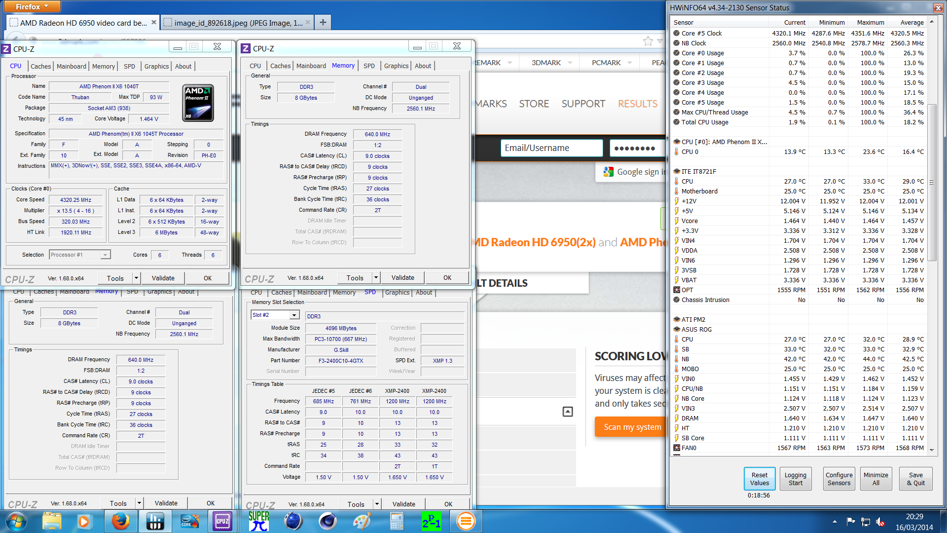Expand Tools arrow in SPD window
Image resolution: width=947 pixels, height=533 pixels.
click(377, 504)
